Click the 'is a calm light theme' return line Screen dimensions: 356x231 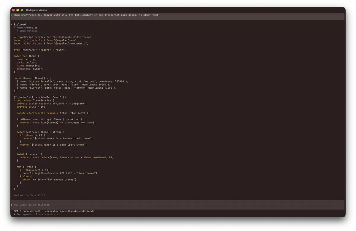click(x=53, y=145)
